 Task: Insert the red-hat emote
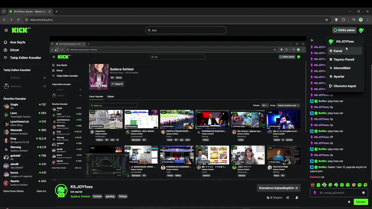(x=354, y=185)
